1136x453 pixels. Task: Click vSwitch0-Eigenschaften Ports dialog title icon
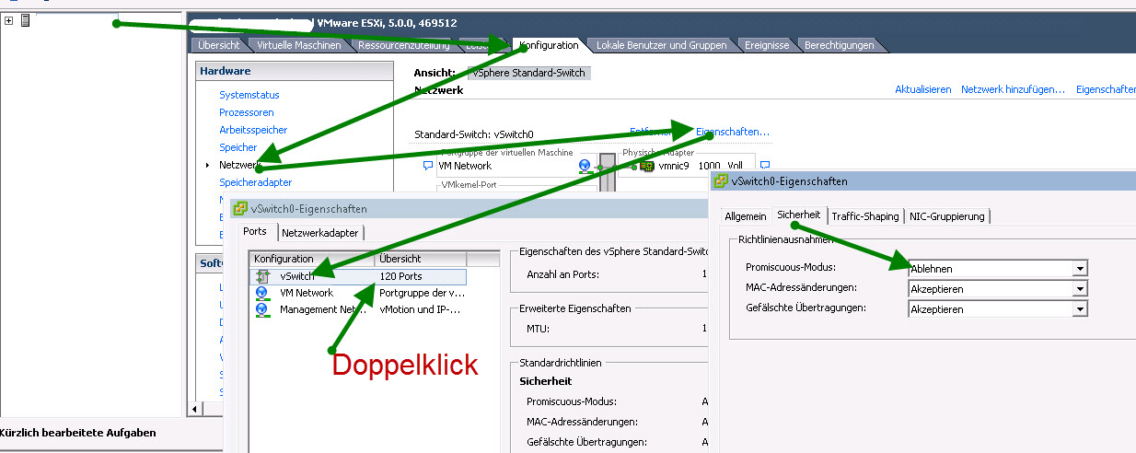(x=240, y=209)
